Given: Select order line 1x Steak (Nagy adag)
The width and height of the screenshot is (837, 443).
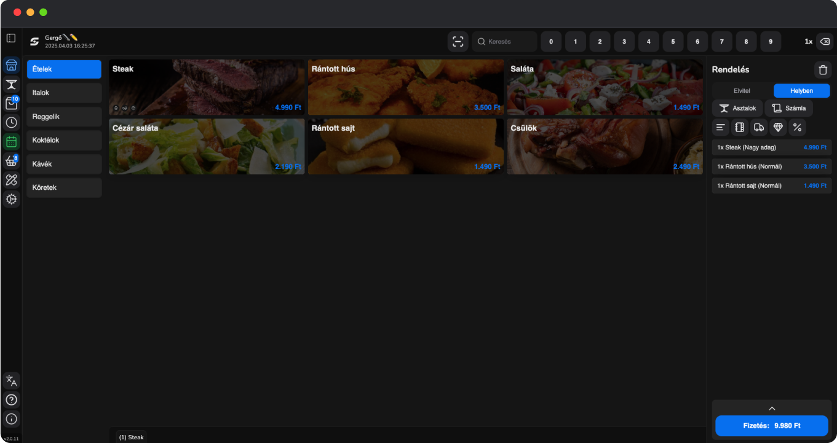Looking at the screenshot, I should tap(772, 147).
